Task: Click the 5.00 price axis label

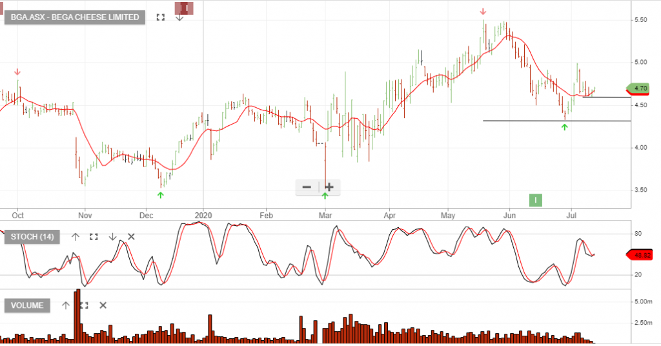Action: (641, 63)
